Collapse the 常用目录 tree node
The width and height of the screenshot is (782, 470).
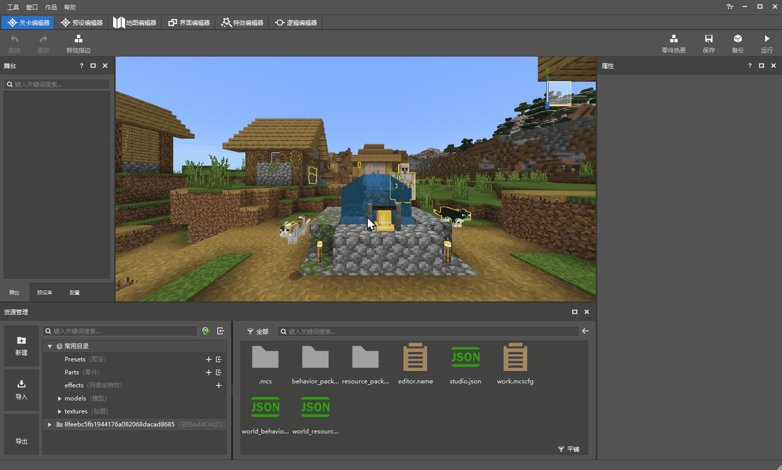(50, 346)
